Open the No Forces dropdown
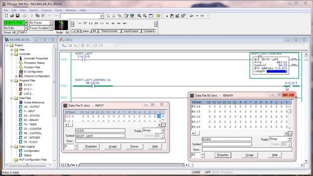This screenshot has height=176, width=313. pyautogui.click(x=51, y=23)
